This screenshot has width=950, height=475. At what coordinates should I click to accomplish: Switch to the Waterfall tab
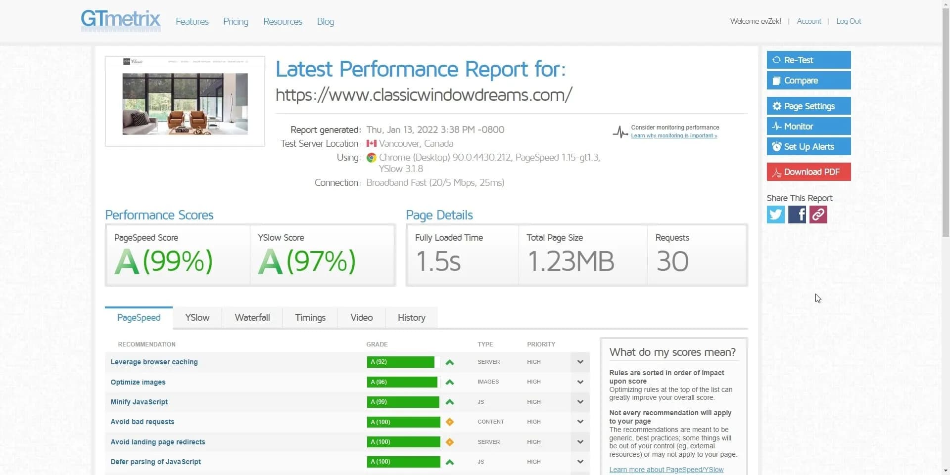click(252, 318)
